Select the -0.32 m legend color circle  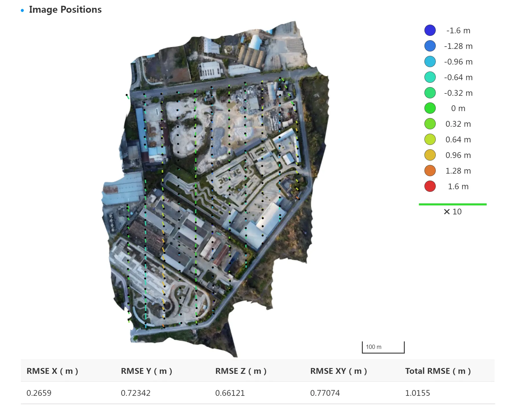coord(430,93)
